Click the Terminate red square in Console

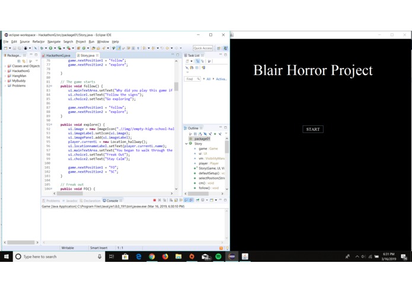click(x=155, y=200)
